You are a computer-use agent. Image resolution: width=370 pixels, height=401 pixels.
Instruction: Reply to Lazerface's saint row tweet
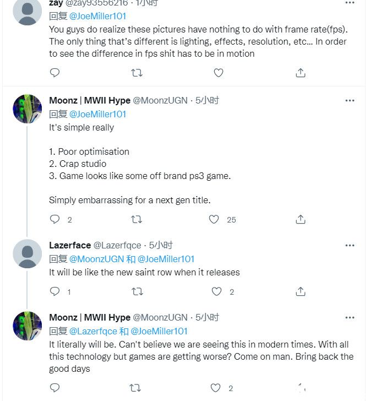[55, 291]
